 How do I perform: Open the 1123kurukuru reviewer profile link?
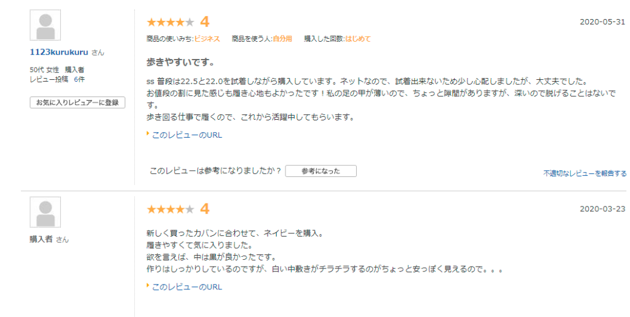tap(59, 52)
